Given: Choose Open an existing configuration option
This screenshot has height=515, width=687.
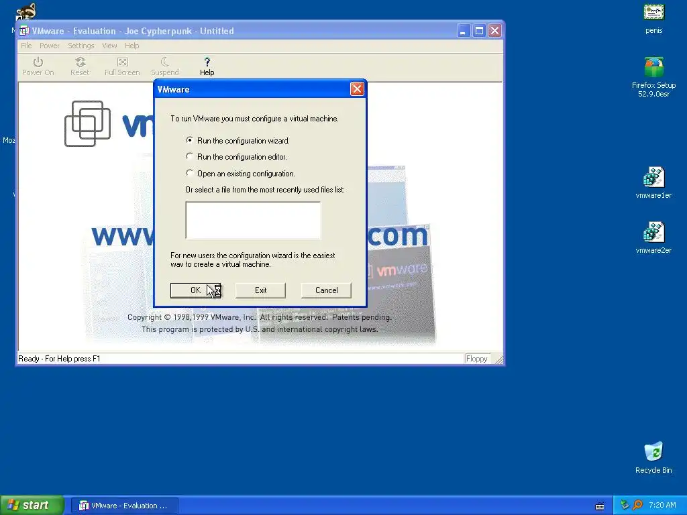Looking at the screenshot, I should pos(241,174).
